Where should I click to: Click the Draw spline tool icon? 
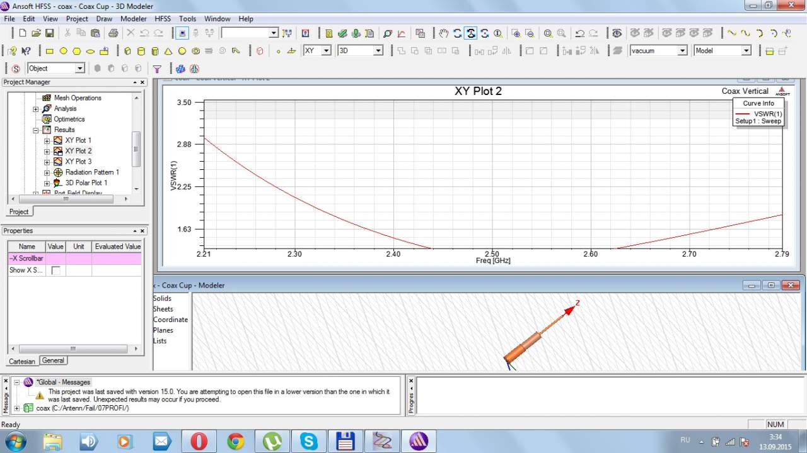click(x=745, y=33)
